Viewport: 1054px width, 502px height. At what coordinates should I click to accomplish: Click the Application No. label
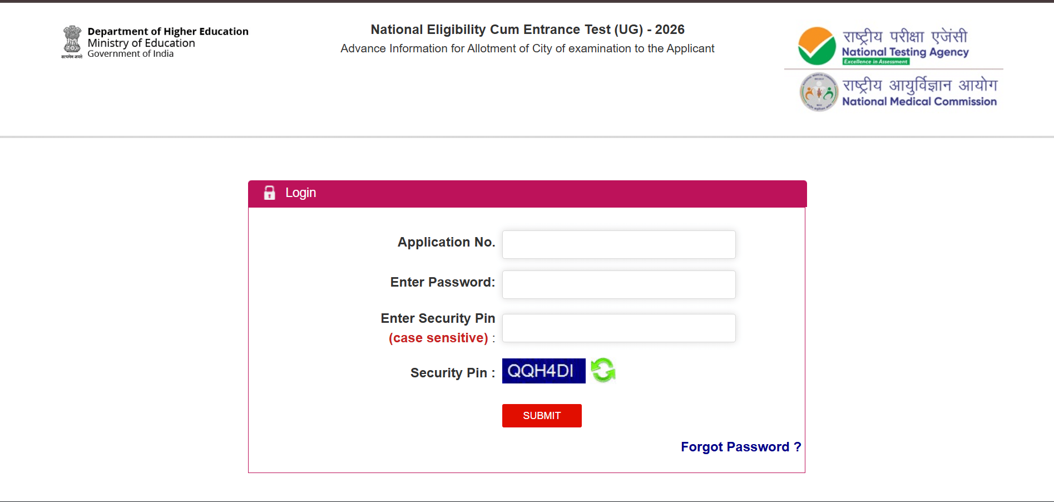tap(446, 242)
